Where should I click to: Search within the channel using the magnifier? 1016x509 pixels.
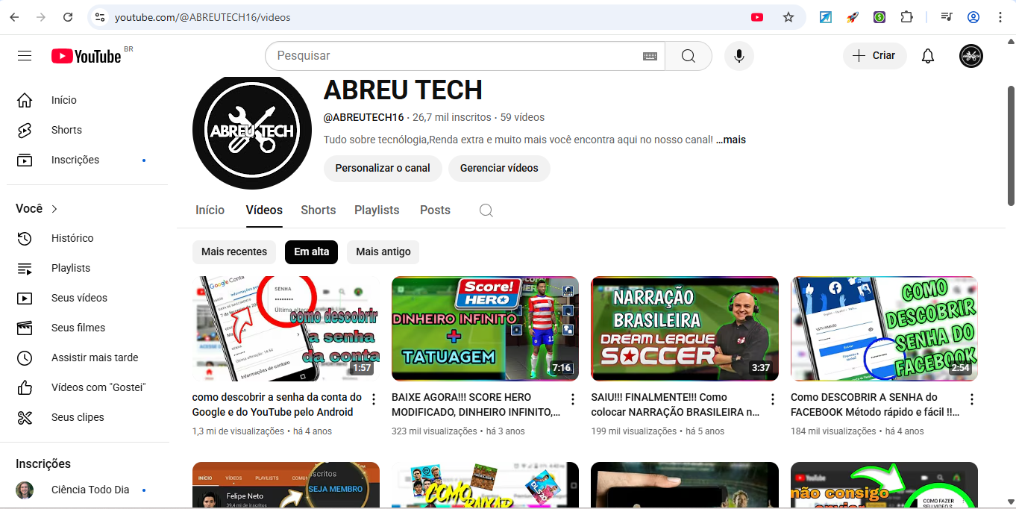pos(486,210)
